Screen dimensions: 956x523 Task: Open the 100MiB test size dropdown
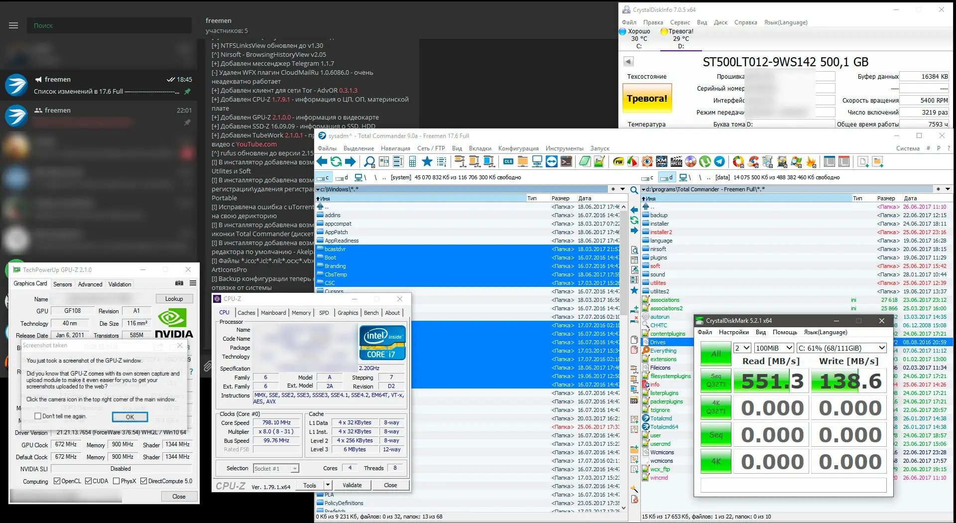point(774,348)
